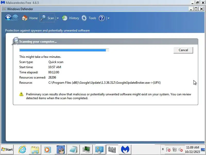
Task: Expand the Scan options dropdown arrow
Action: tap(58, 18)
